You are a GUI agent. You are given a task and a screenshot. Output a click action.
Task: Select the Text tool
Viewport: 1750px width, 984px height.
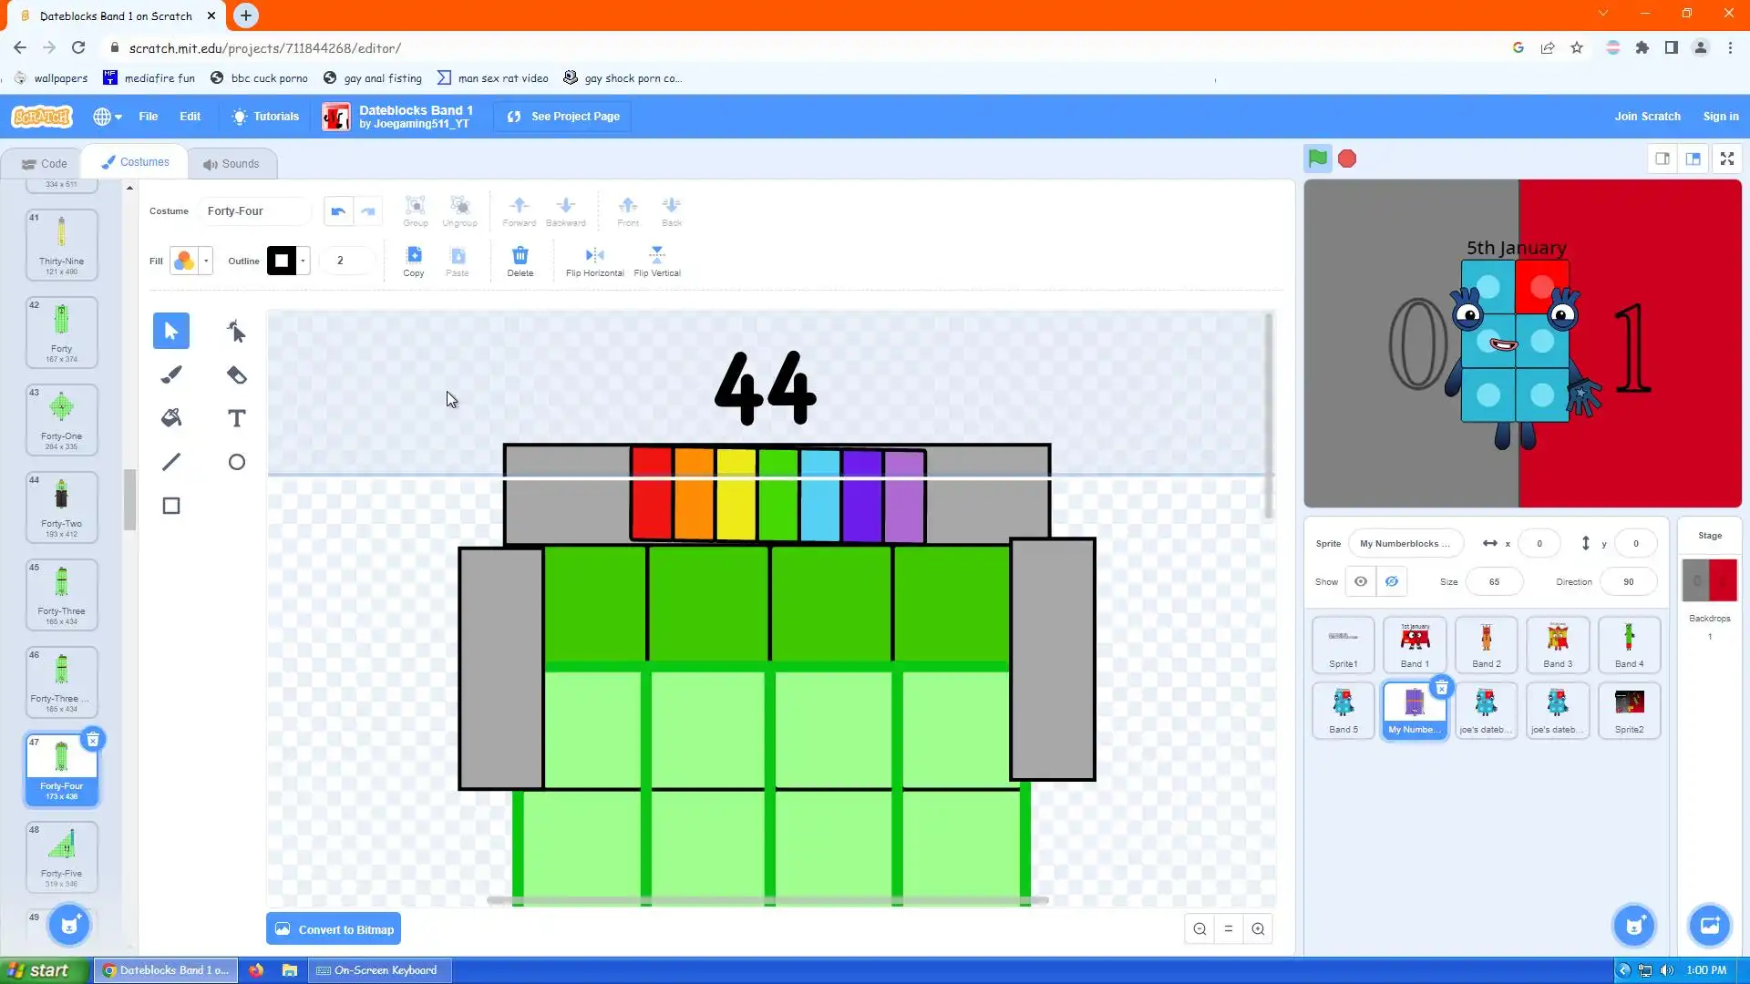[237, 418]
